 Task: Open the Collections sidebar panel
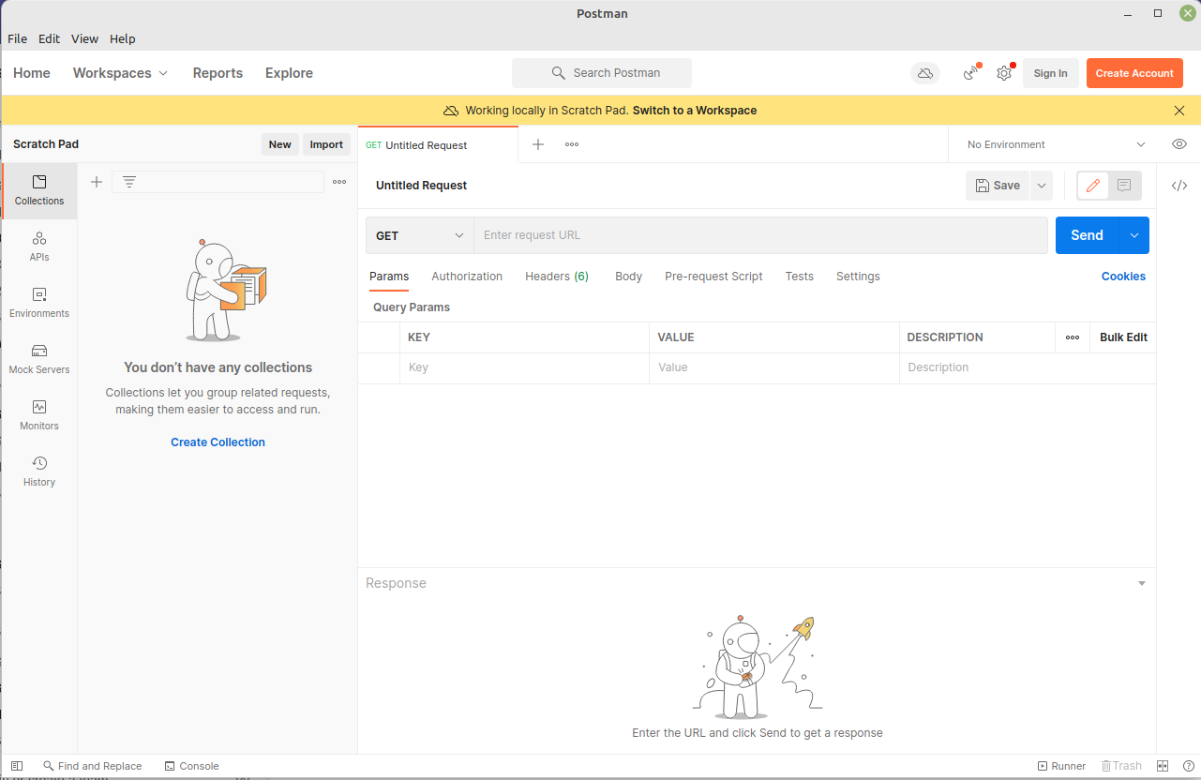tap(39, 190)
